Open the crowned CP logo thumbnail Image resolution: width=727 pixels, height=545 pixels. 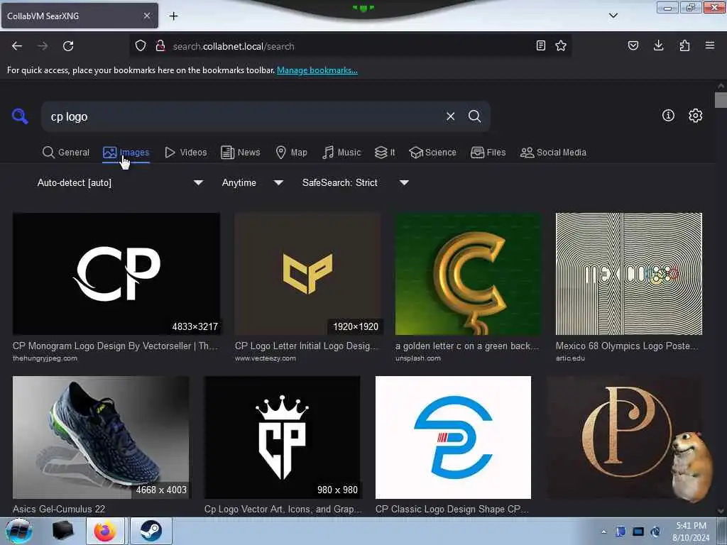pyautogui.click(x=282, y=437)
